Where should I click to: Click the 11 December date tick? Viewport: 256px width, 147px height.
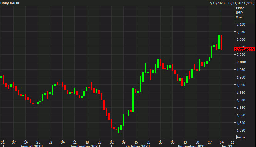click(233, 142)
